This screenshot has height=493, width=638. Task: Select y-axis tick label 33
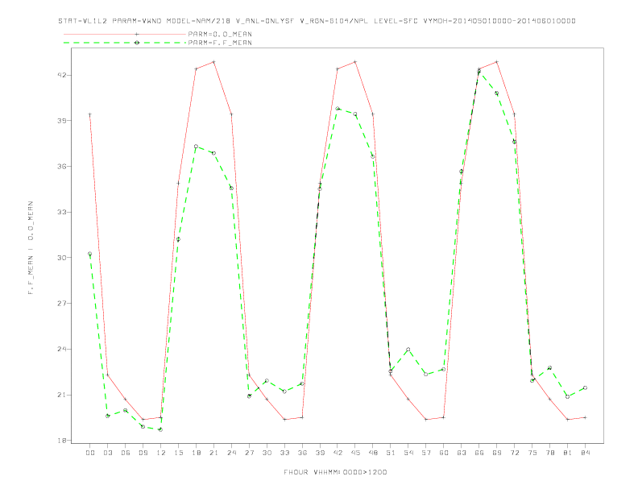[x=61, y=212]
